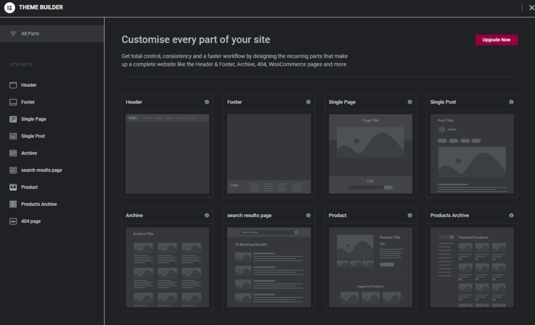Open Archive in site parts list
Image resolution: width=535 pixels, height=325 pixels.
(x=29, y=153)
